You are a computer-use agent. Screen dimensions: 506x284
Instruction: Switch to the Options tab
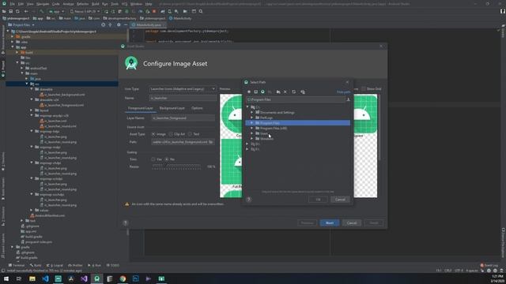[197, 108]
